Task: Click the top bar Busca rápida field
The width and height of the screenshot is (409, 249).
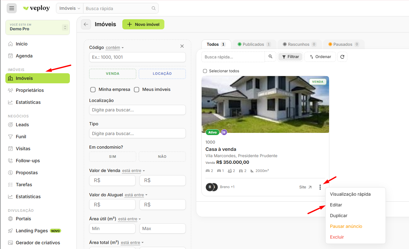Action: 117,9
